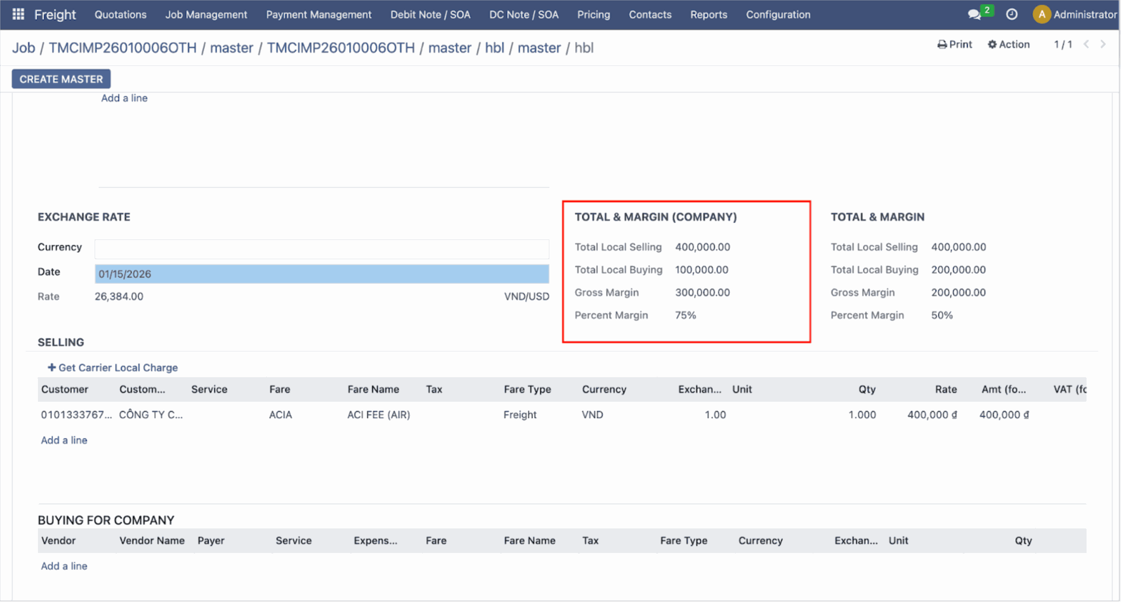
Task: Click the Exchange Rate Currency field
Action: coord(321,249)
